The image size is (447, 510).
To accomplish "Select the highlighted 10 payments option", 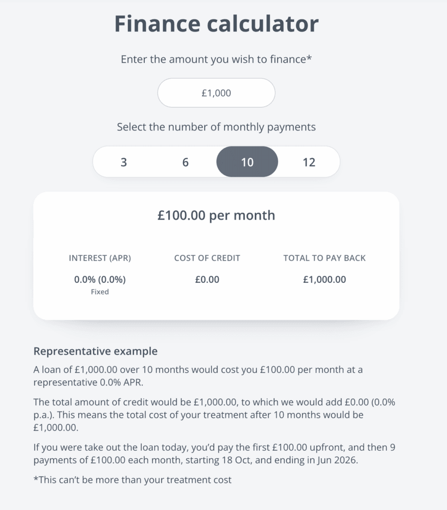I will 247,162.
